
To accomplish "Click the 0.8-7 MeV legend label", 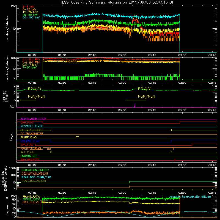I will (x=30, y=65).
